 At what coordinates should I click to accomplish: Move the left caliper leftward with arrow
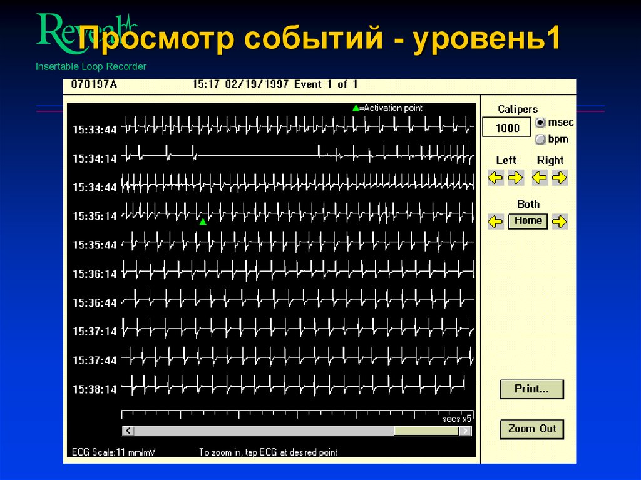click(495, 178)
